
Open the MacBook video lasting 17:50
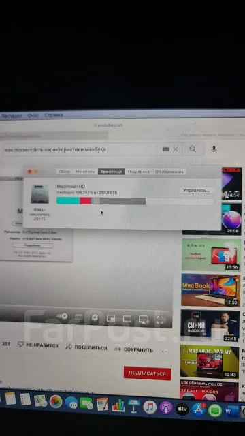[x=210, y=290]
